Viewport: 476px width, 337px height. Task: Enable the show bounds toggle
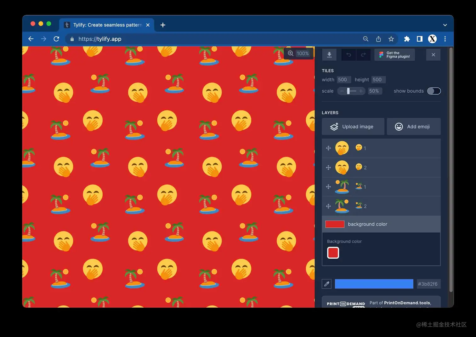(434, 91)
